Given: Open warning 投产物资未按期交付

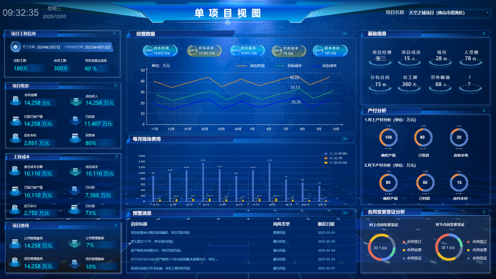Looking at the screenshot, I should tap(241, 250).
